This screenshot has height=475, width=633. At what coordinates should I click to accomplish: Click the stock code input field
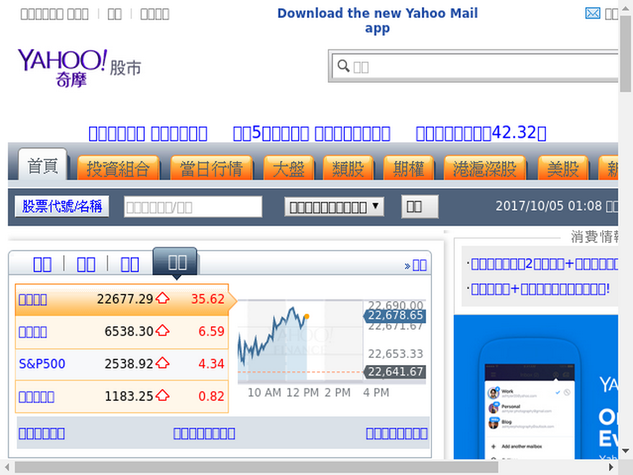[193, 207]
